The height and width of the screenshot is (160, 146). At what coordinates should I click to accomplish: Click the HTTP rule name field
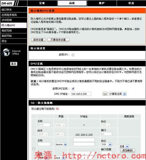44,125
